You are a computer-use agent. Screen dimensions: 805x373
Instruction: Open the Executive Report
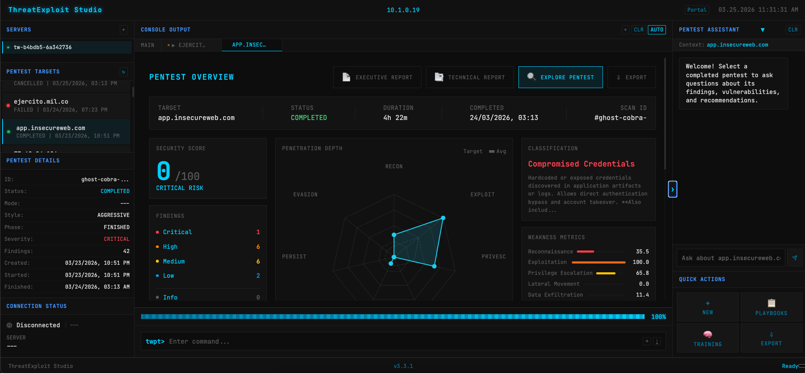[377, 77]
